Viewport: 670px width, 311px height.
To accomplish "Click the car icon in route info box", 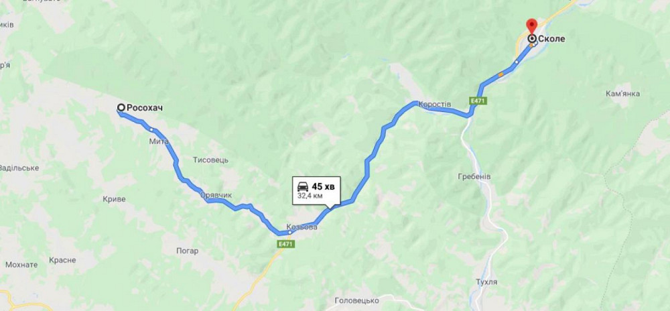I will click(x=303, y=187).
